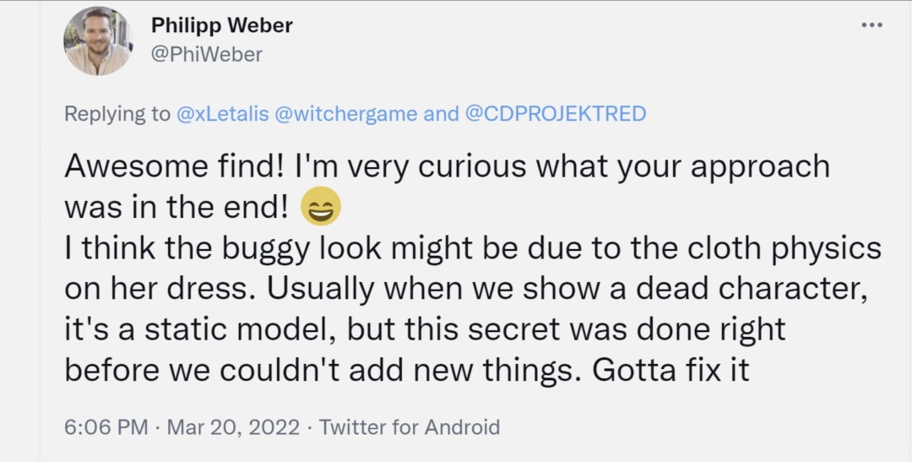The image size is (912, 462).
Task: Open the tweet's three-dot more menu
Action: (871, 25)
